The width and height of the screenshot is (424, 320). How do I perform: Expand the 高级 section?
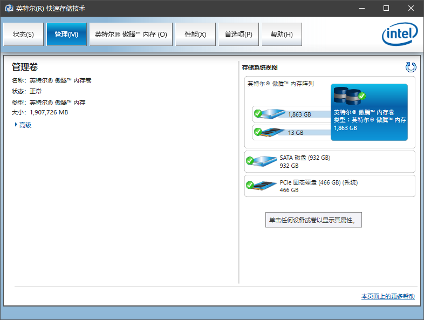pyautogui.click(x=23, y=125)
